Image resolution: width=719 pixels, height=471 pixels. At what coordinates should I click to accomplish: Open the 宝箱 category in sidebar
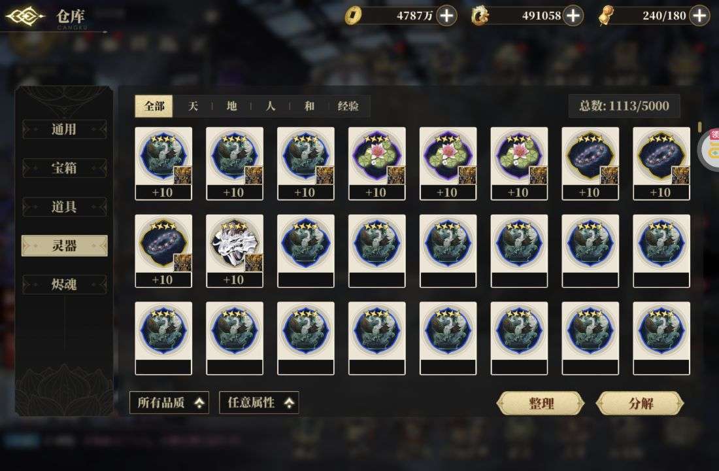click(x=64, y=168)
